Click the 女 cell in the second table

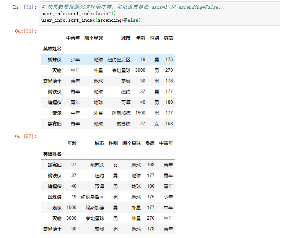116,165
